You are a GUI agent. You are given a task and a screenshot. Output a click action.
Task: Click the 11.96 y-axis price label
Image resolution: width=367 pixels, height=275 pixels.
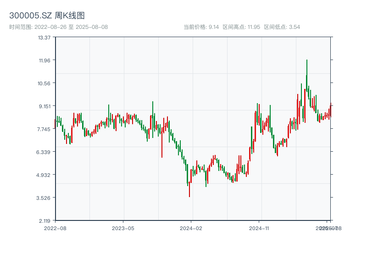point(44,60)
